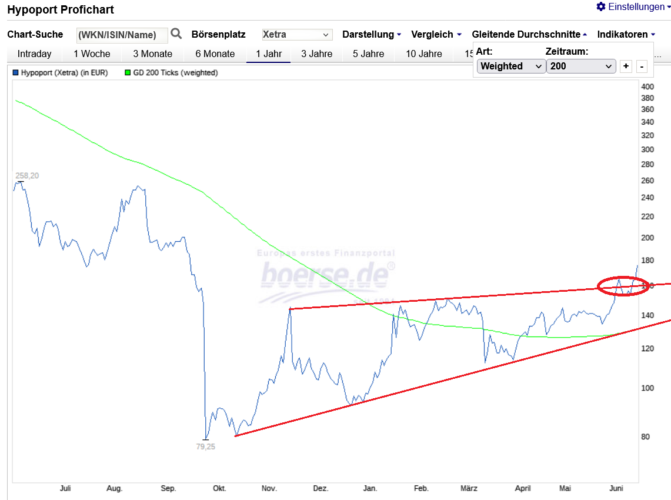Image resolution: width=671 pixels, height=500 pixels.
Task: Switch to the 5 Jahre tab
Action: click(x=368, y=54)
